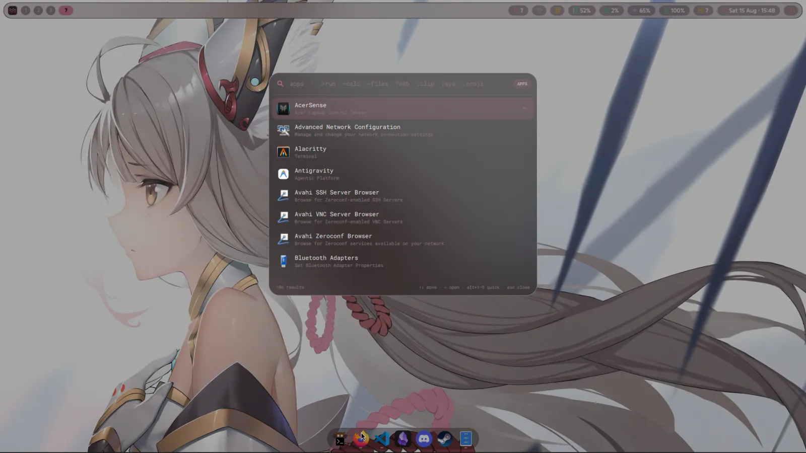Viewport: 806px width, 453px height.
Task: Open the file manager dock icon
Action: pos(465,439)
